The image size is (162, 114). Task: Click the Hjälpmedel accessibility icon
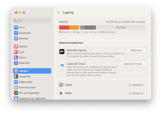click(16, 82)
